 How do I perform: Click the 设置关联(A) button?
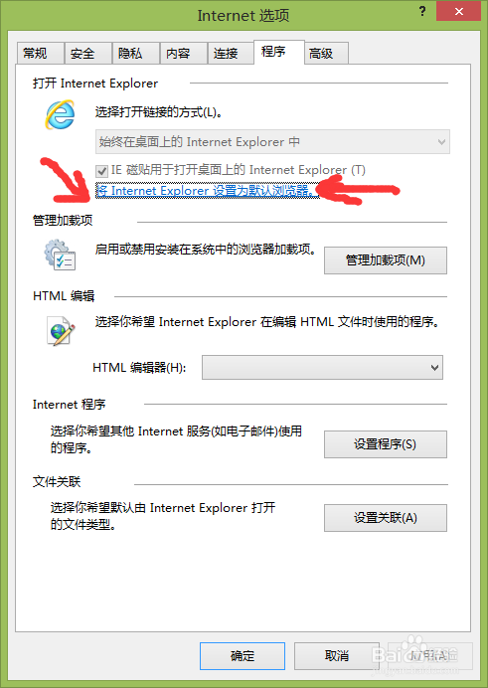tap(386, 518)
